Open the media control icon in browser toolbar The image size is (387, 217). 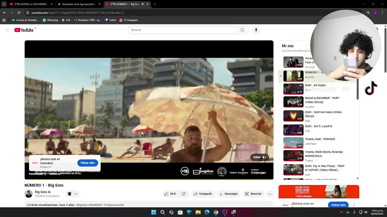click(368, 13)
